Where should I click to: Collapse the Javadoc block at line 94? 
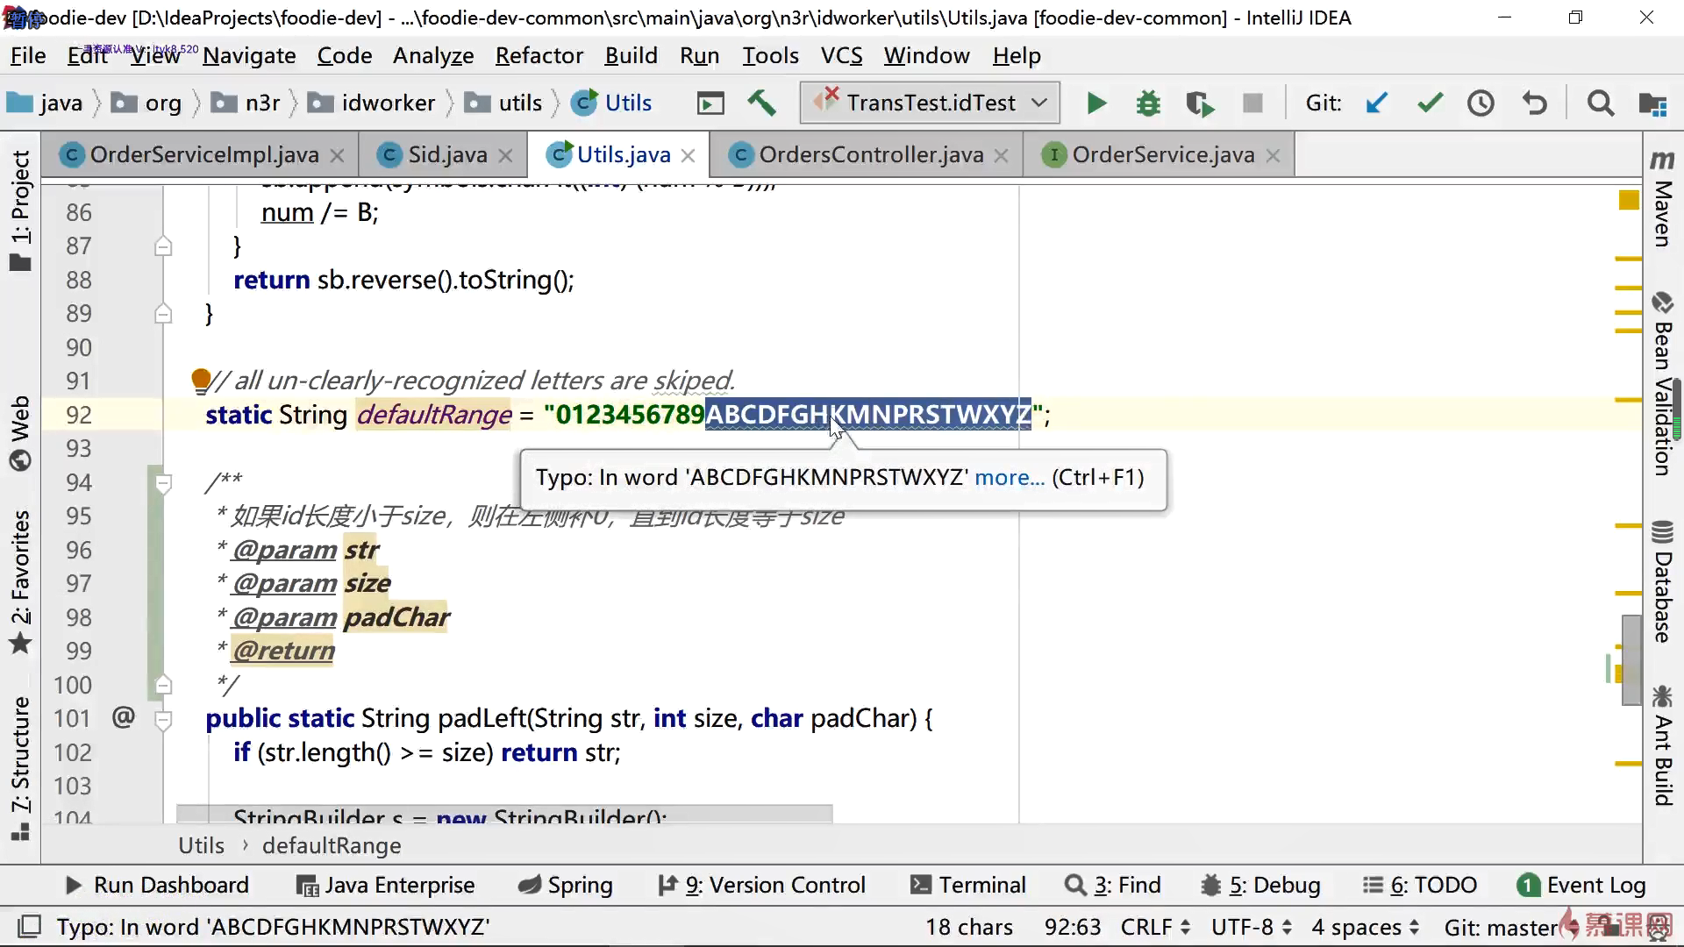(x=163, y=482)
